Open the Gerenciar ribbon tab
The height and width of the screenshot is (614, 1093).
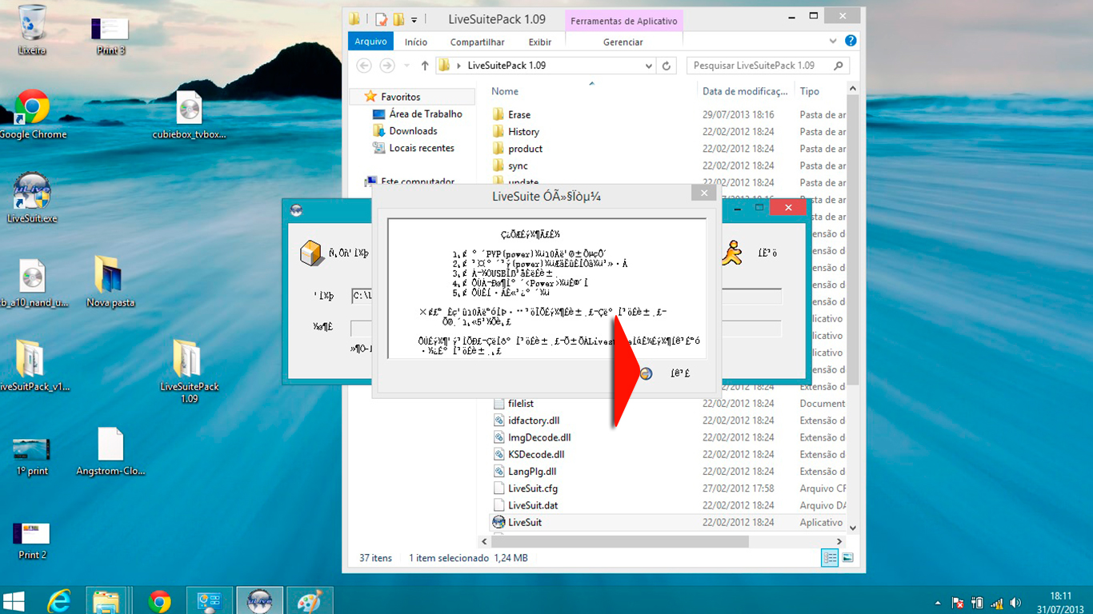click(x=623, y=42)
